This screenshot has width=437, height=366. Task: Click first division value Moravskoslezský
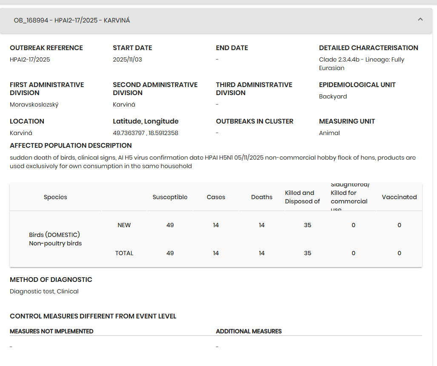click(x=34, y=104)
